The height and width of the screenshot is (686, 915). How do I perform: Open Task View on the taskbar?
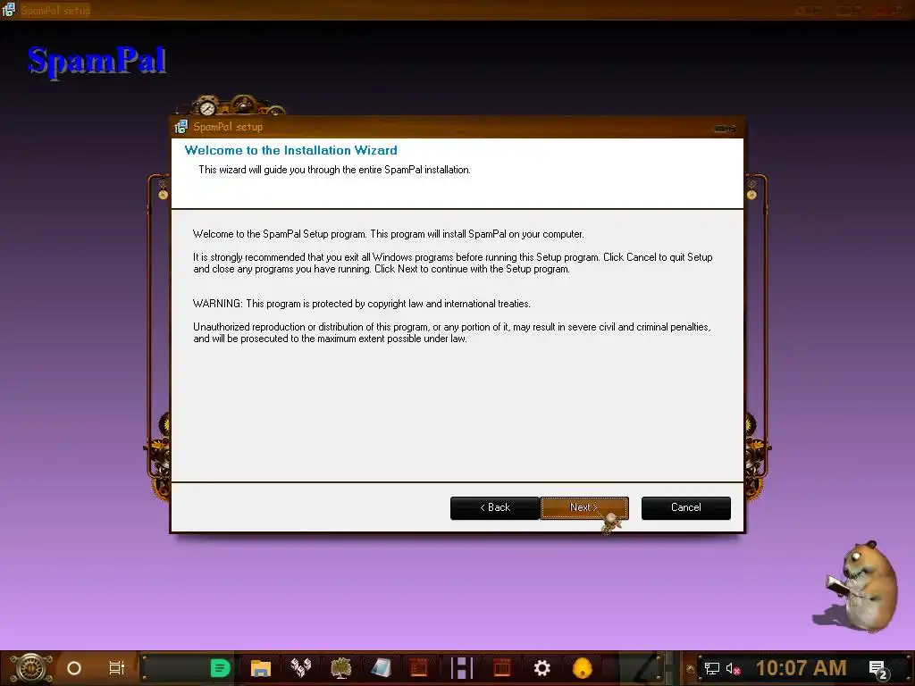pyautogui.click(x=117, y=668)
